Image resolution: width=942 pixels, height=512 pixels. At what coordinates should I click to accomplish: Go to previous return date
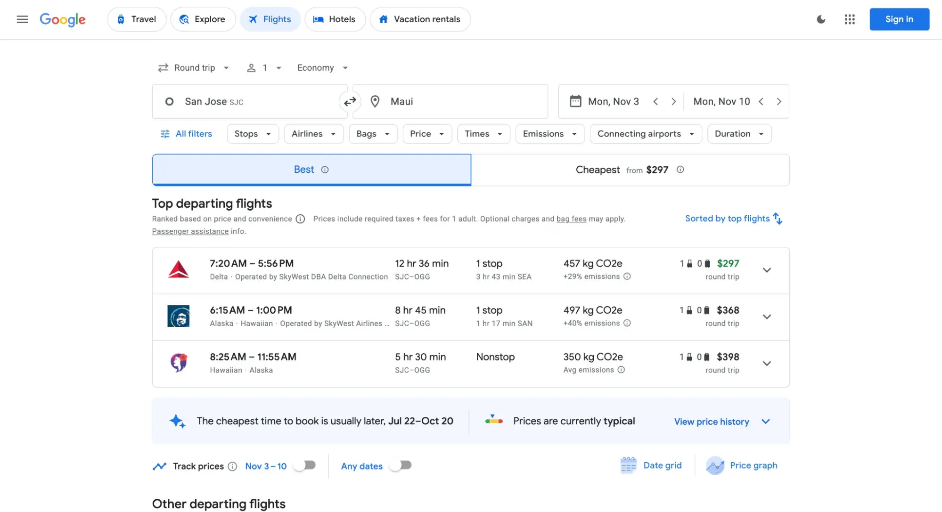tap(761, 102)
